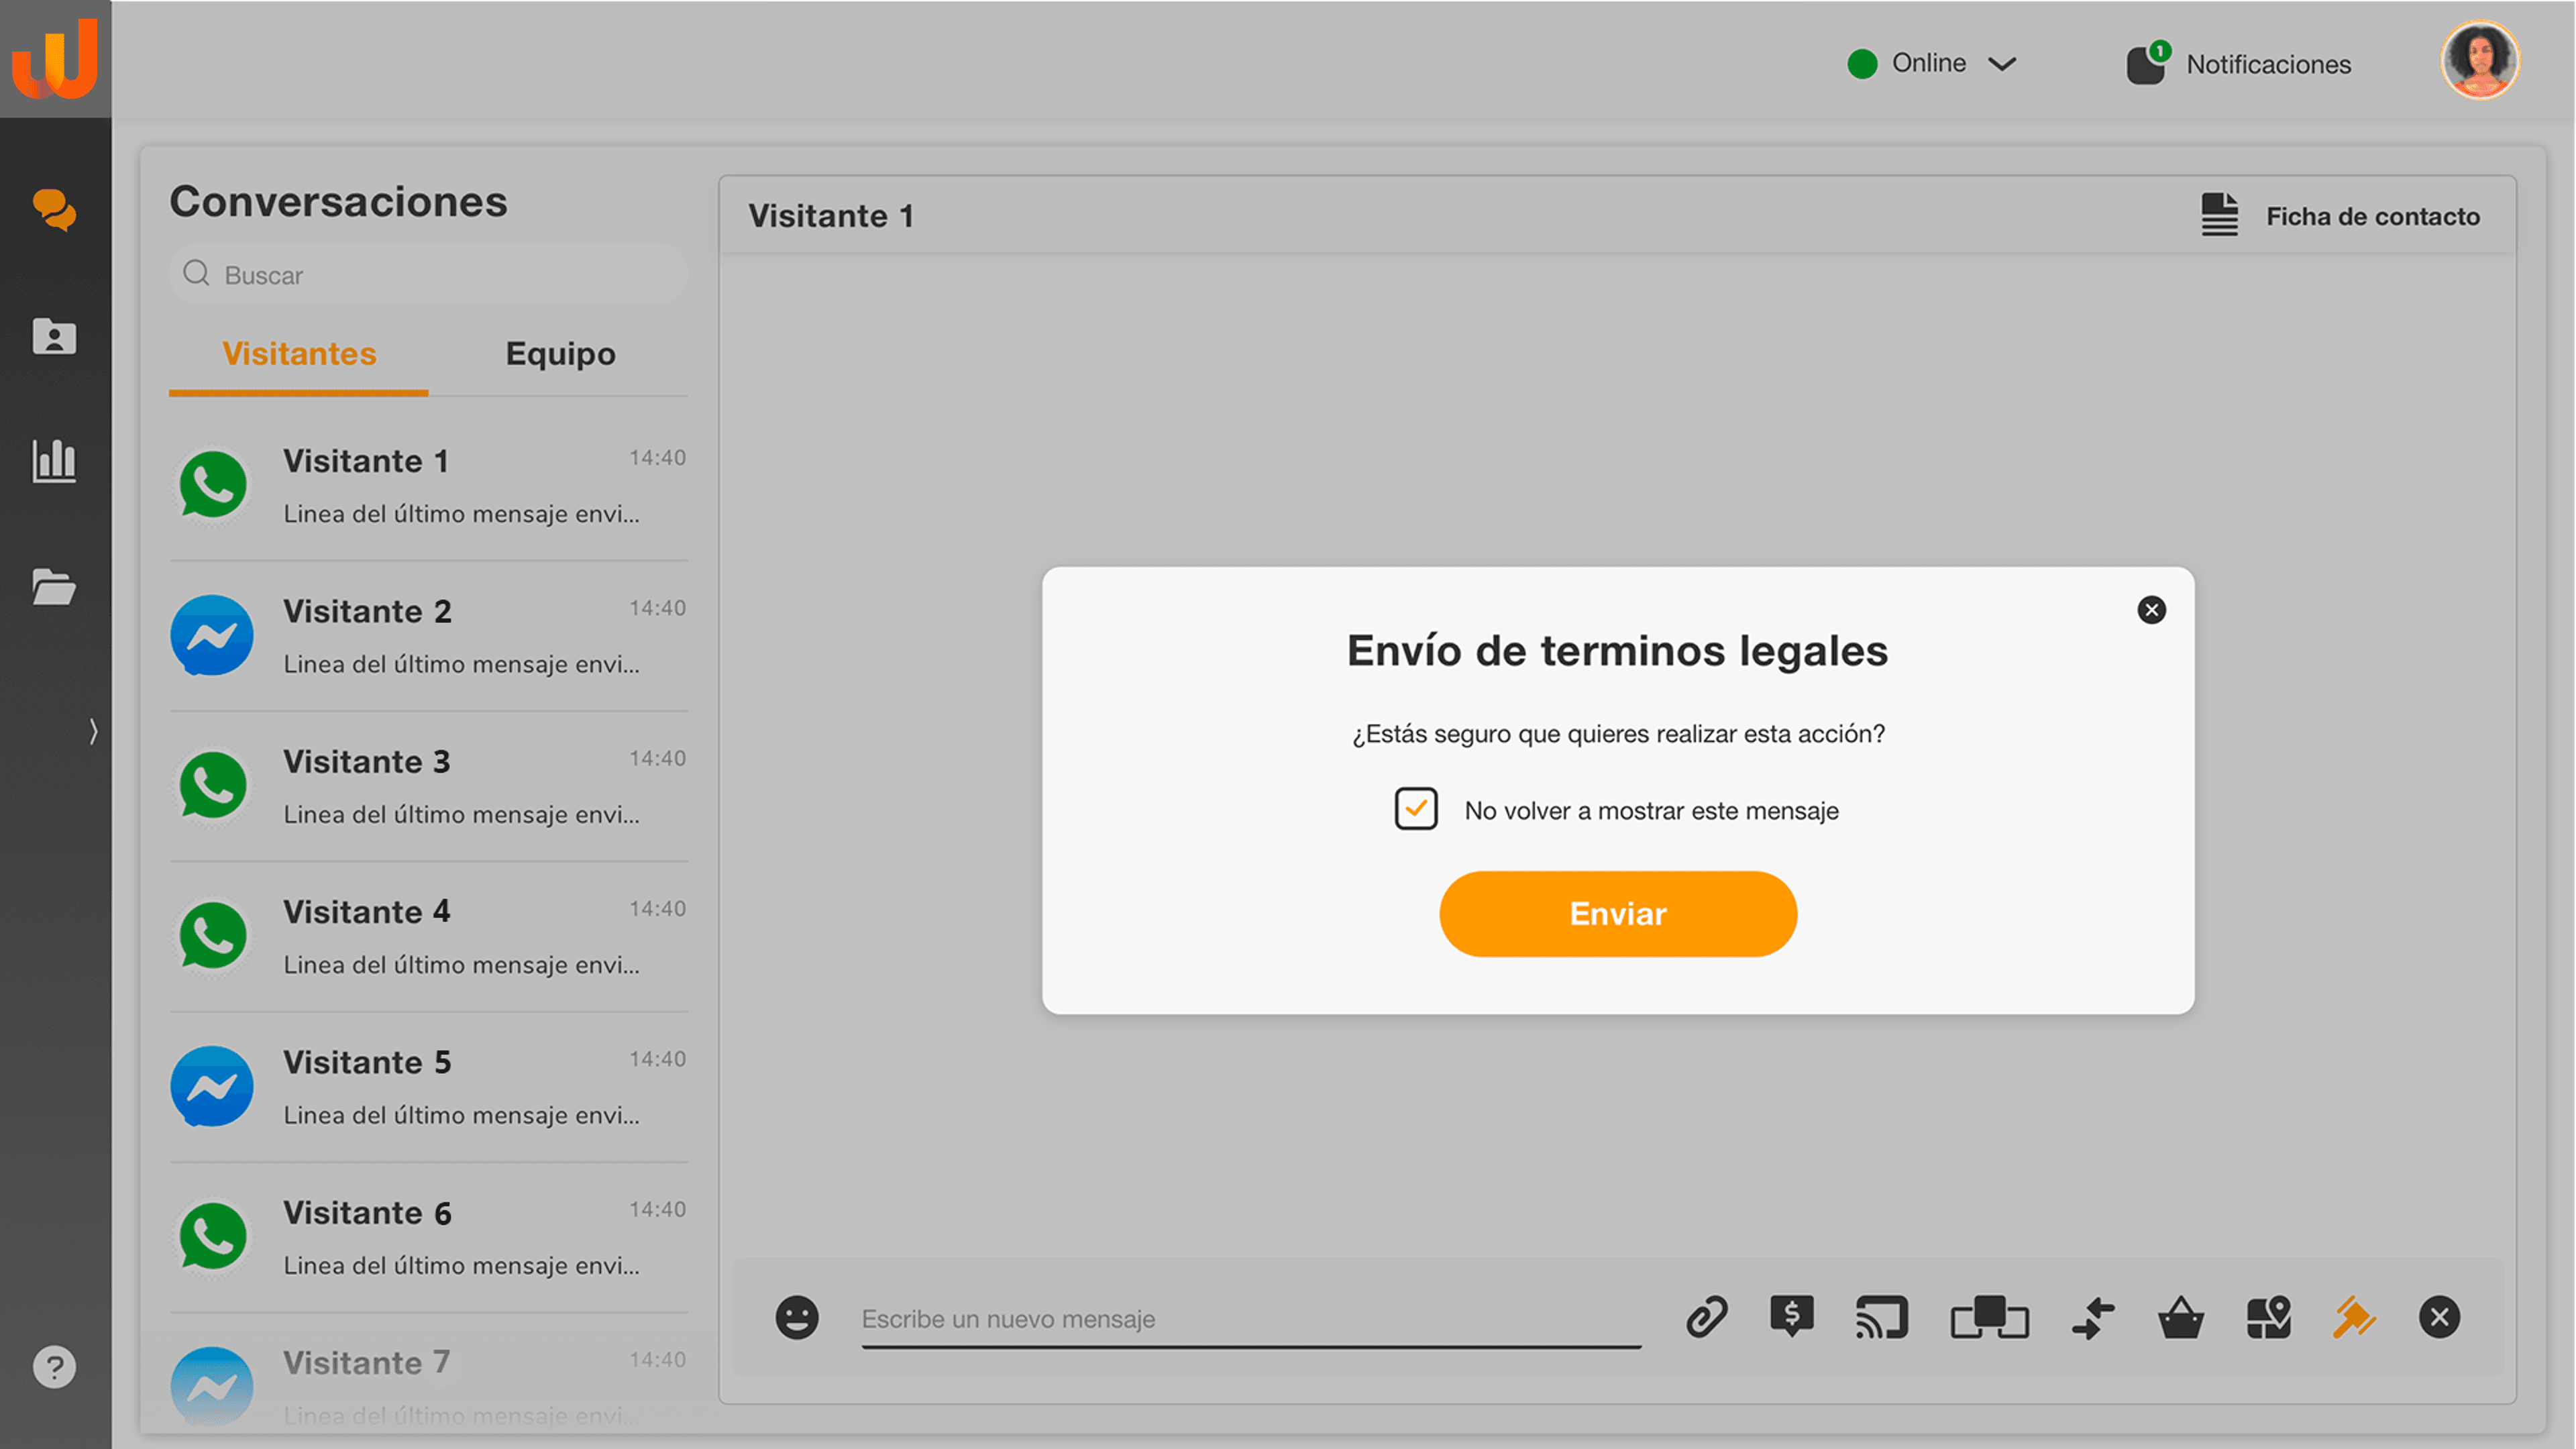Close the legal terms dialog
This screenshot has width=2576, height=1449.
[x=2151, y=610]
